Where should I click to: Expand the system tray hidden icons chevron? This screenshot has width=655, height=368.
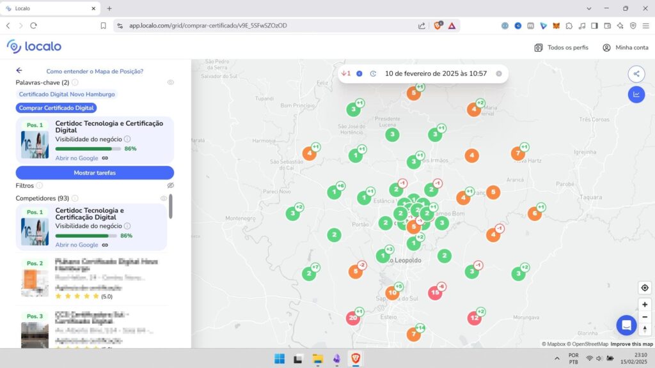(x=557, y=358)
